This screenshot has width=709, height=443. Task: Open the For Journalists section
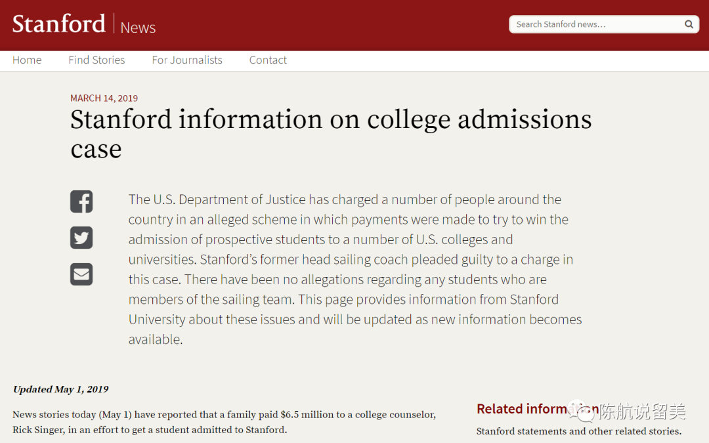187,60
